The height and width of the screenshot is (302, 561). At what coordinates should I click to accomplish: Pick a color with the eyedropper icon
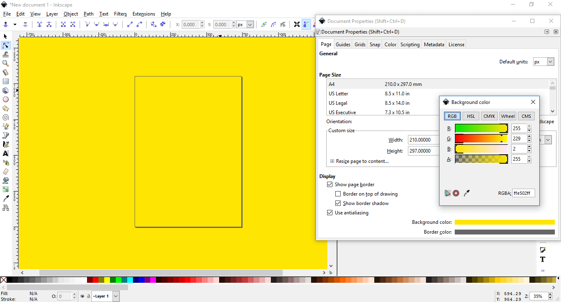pyautogui.click(x=467, y=193)
